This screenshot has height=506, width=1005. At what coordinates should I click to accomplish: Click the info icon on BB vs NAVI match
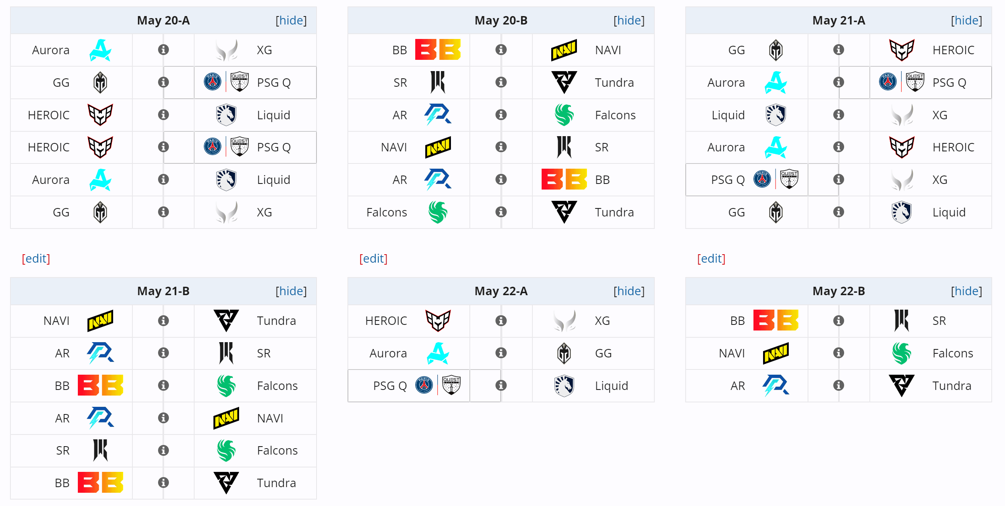tap(501, 50)
